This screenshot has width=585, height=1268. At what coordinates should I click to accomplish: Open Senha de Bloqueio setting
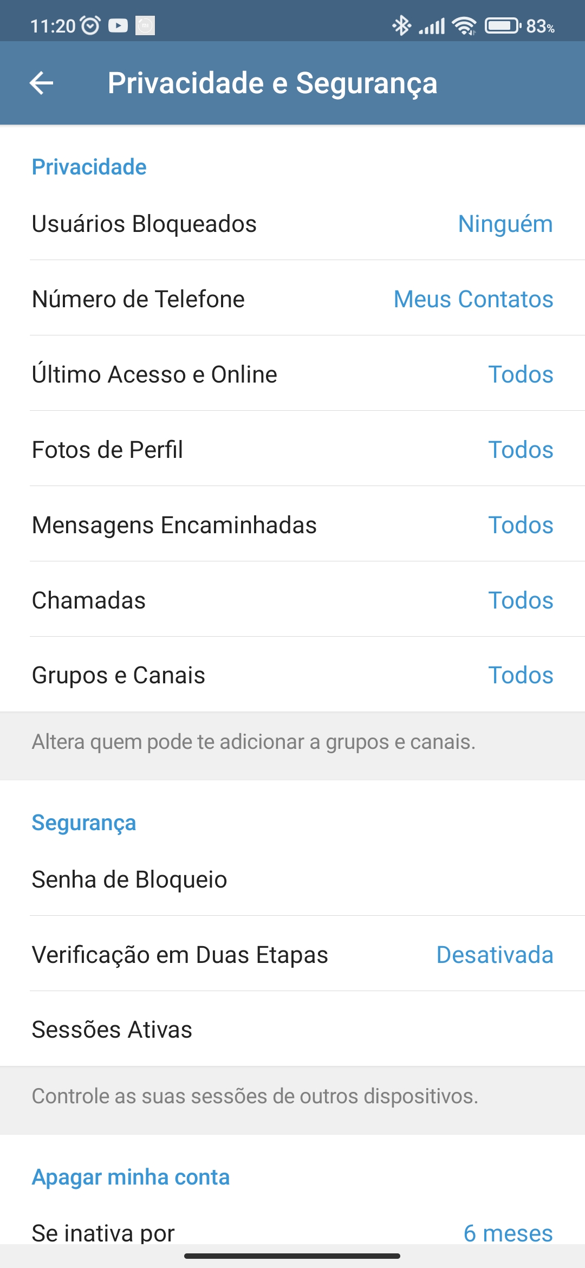click(x=292, y=879)
